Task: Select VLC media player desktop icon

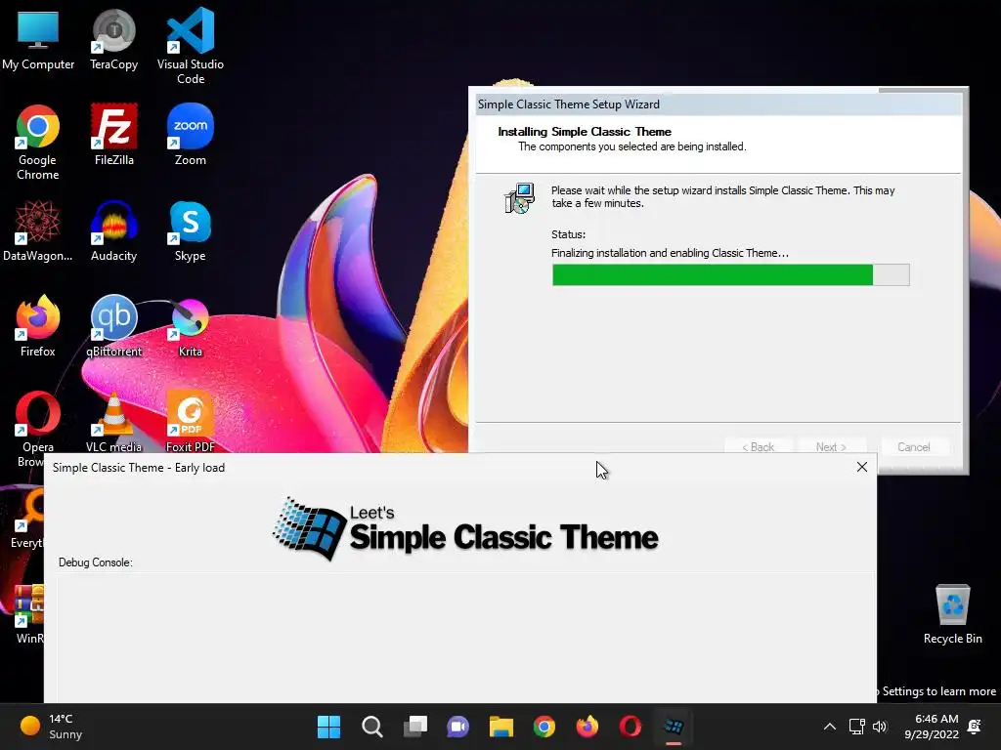Action: click(x=113, y=422)
